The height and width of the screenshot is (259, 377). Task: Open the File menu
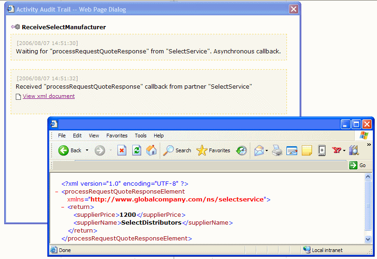coord(62,136)
